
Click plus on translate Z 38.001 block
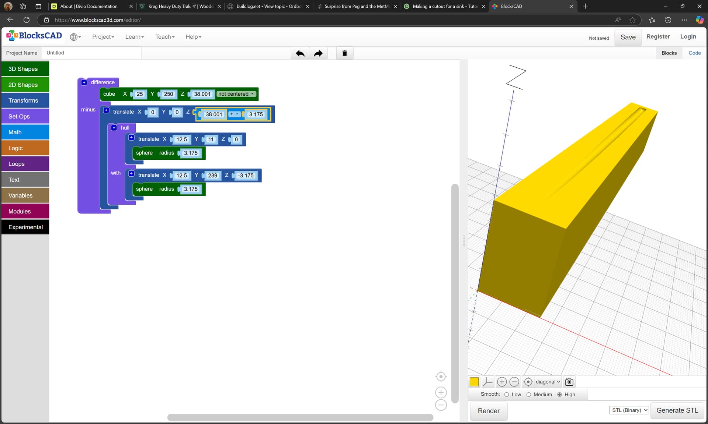(106, 110)
